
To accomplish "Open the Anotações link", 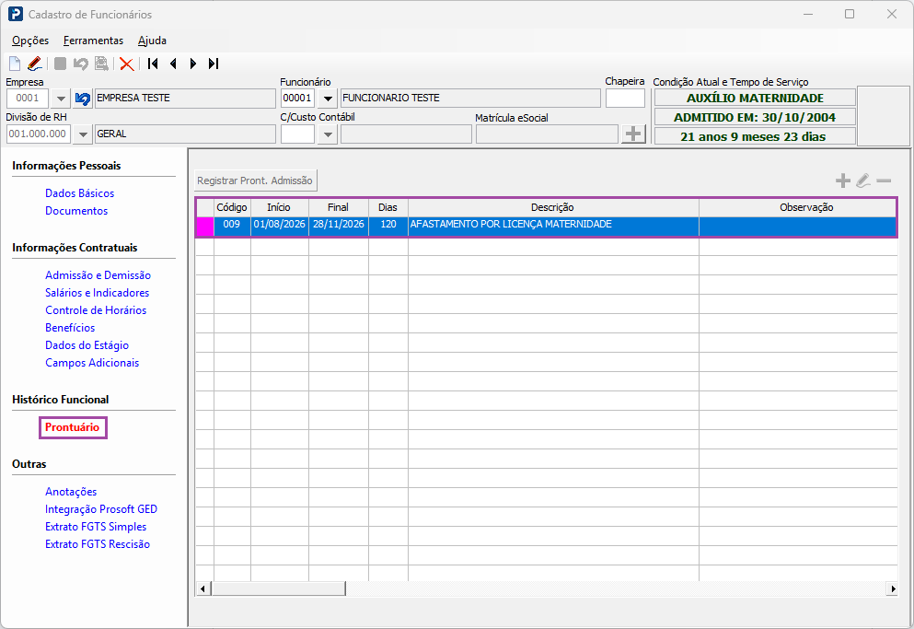I will [71, 491].
